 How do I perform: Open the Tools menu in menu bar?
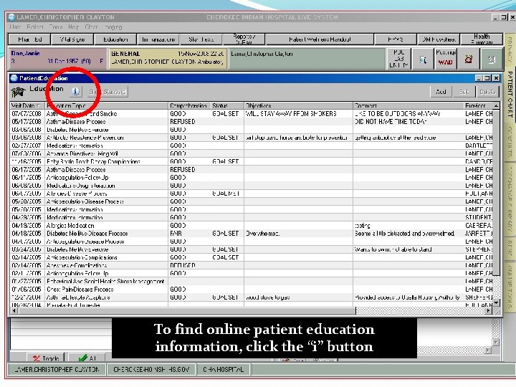[x=56, y=27]
